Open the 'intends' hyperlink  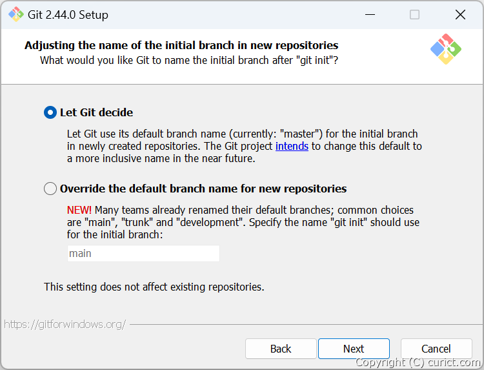point(292,146)
